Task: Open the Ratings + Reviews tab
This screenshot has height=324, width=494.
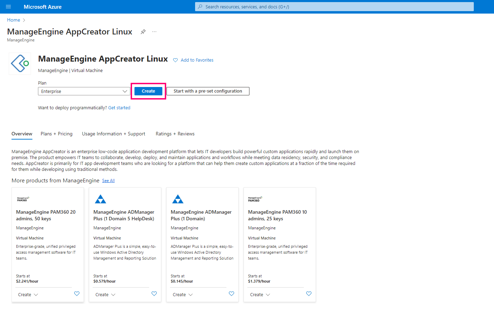Action: pyautogui.click(x=175, y=134)
